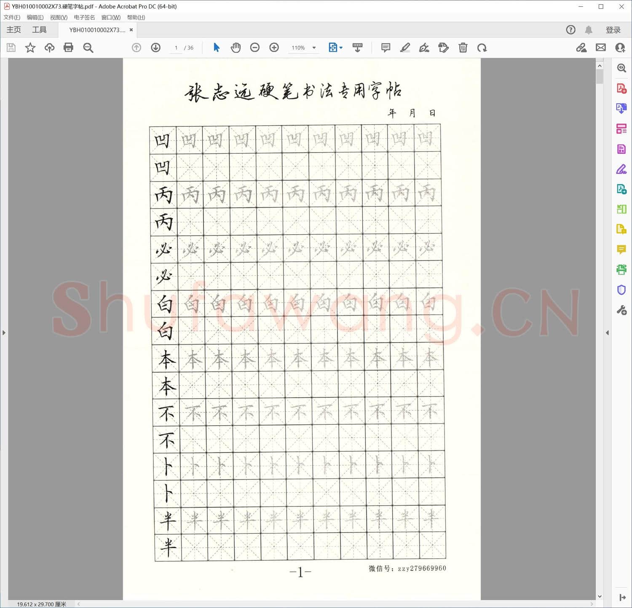Image resolution: width=632 pixels, height=608 pixels.
Task: Select the arrow selection tool
Action: click(x=217, y=48)
